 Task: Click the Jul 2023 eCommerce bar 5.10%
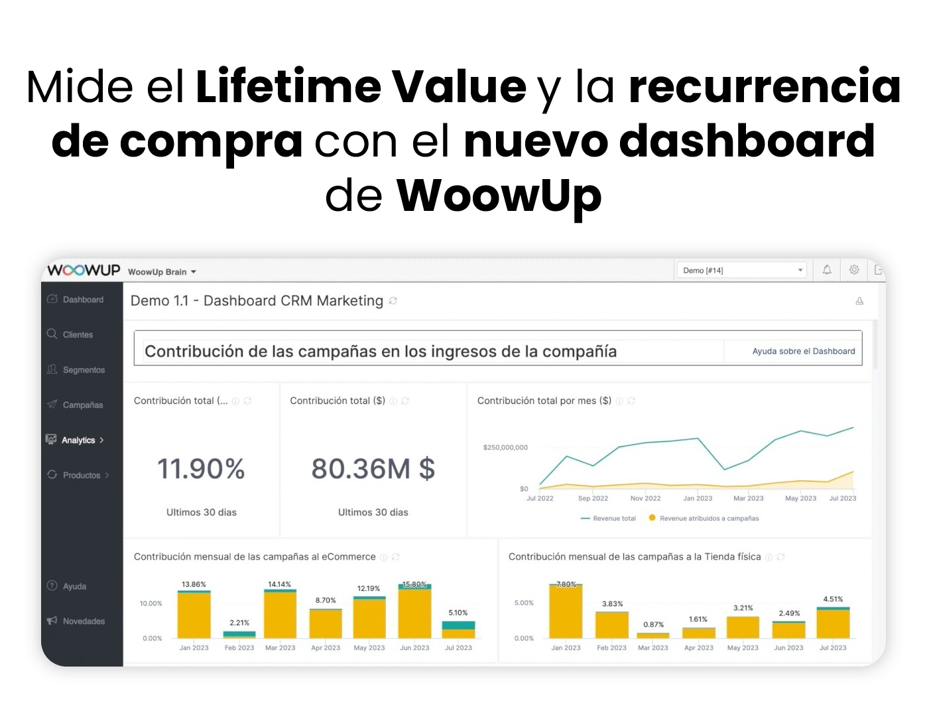(459, 630)
